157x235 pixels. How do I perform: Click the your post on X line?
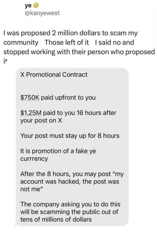(41, 121)
